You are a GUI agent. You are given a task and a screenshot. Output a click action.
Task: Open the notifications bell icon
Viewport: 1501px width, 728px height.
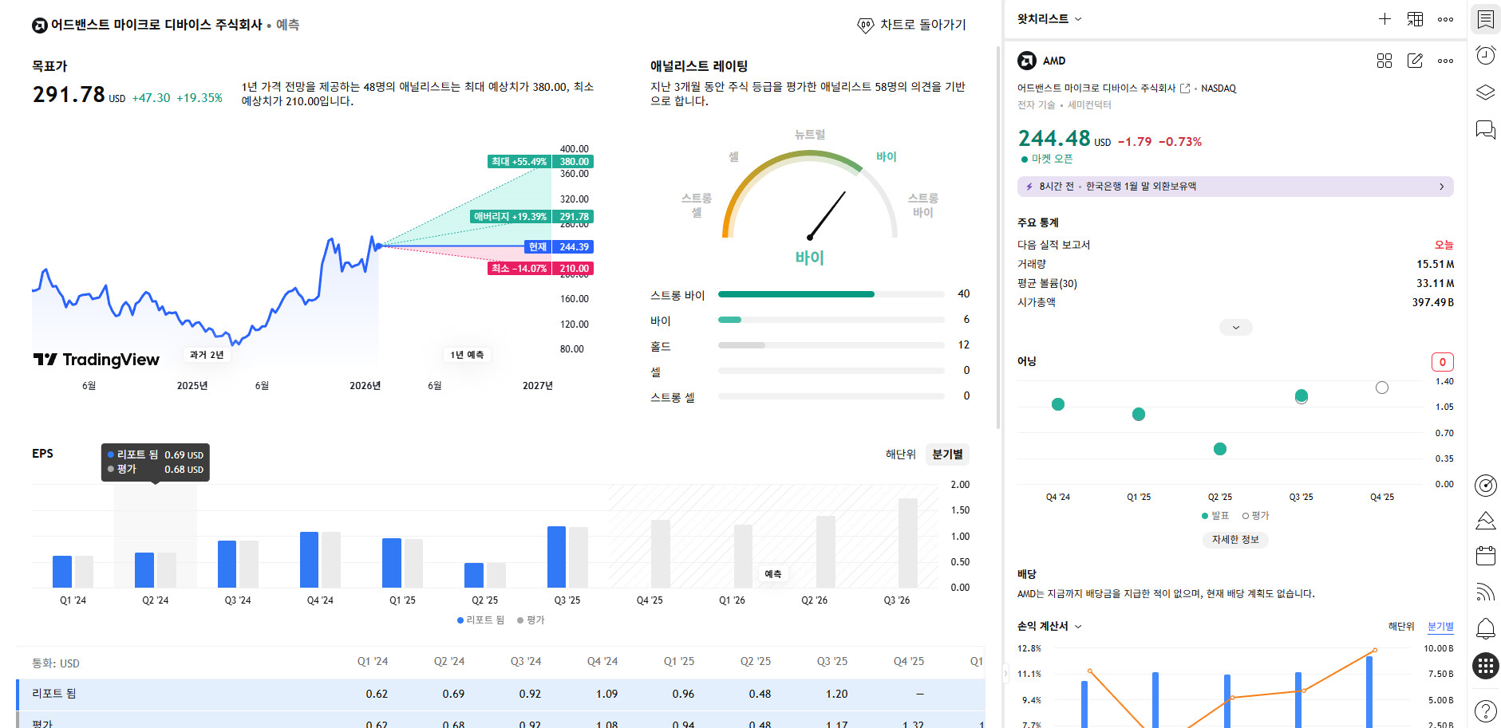pos(1485,628)
